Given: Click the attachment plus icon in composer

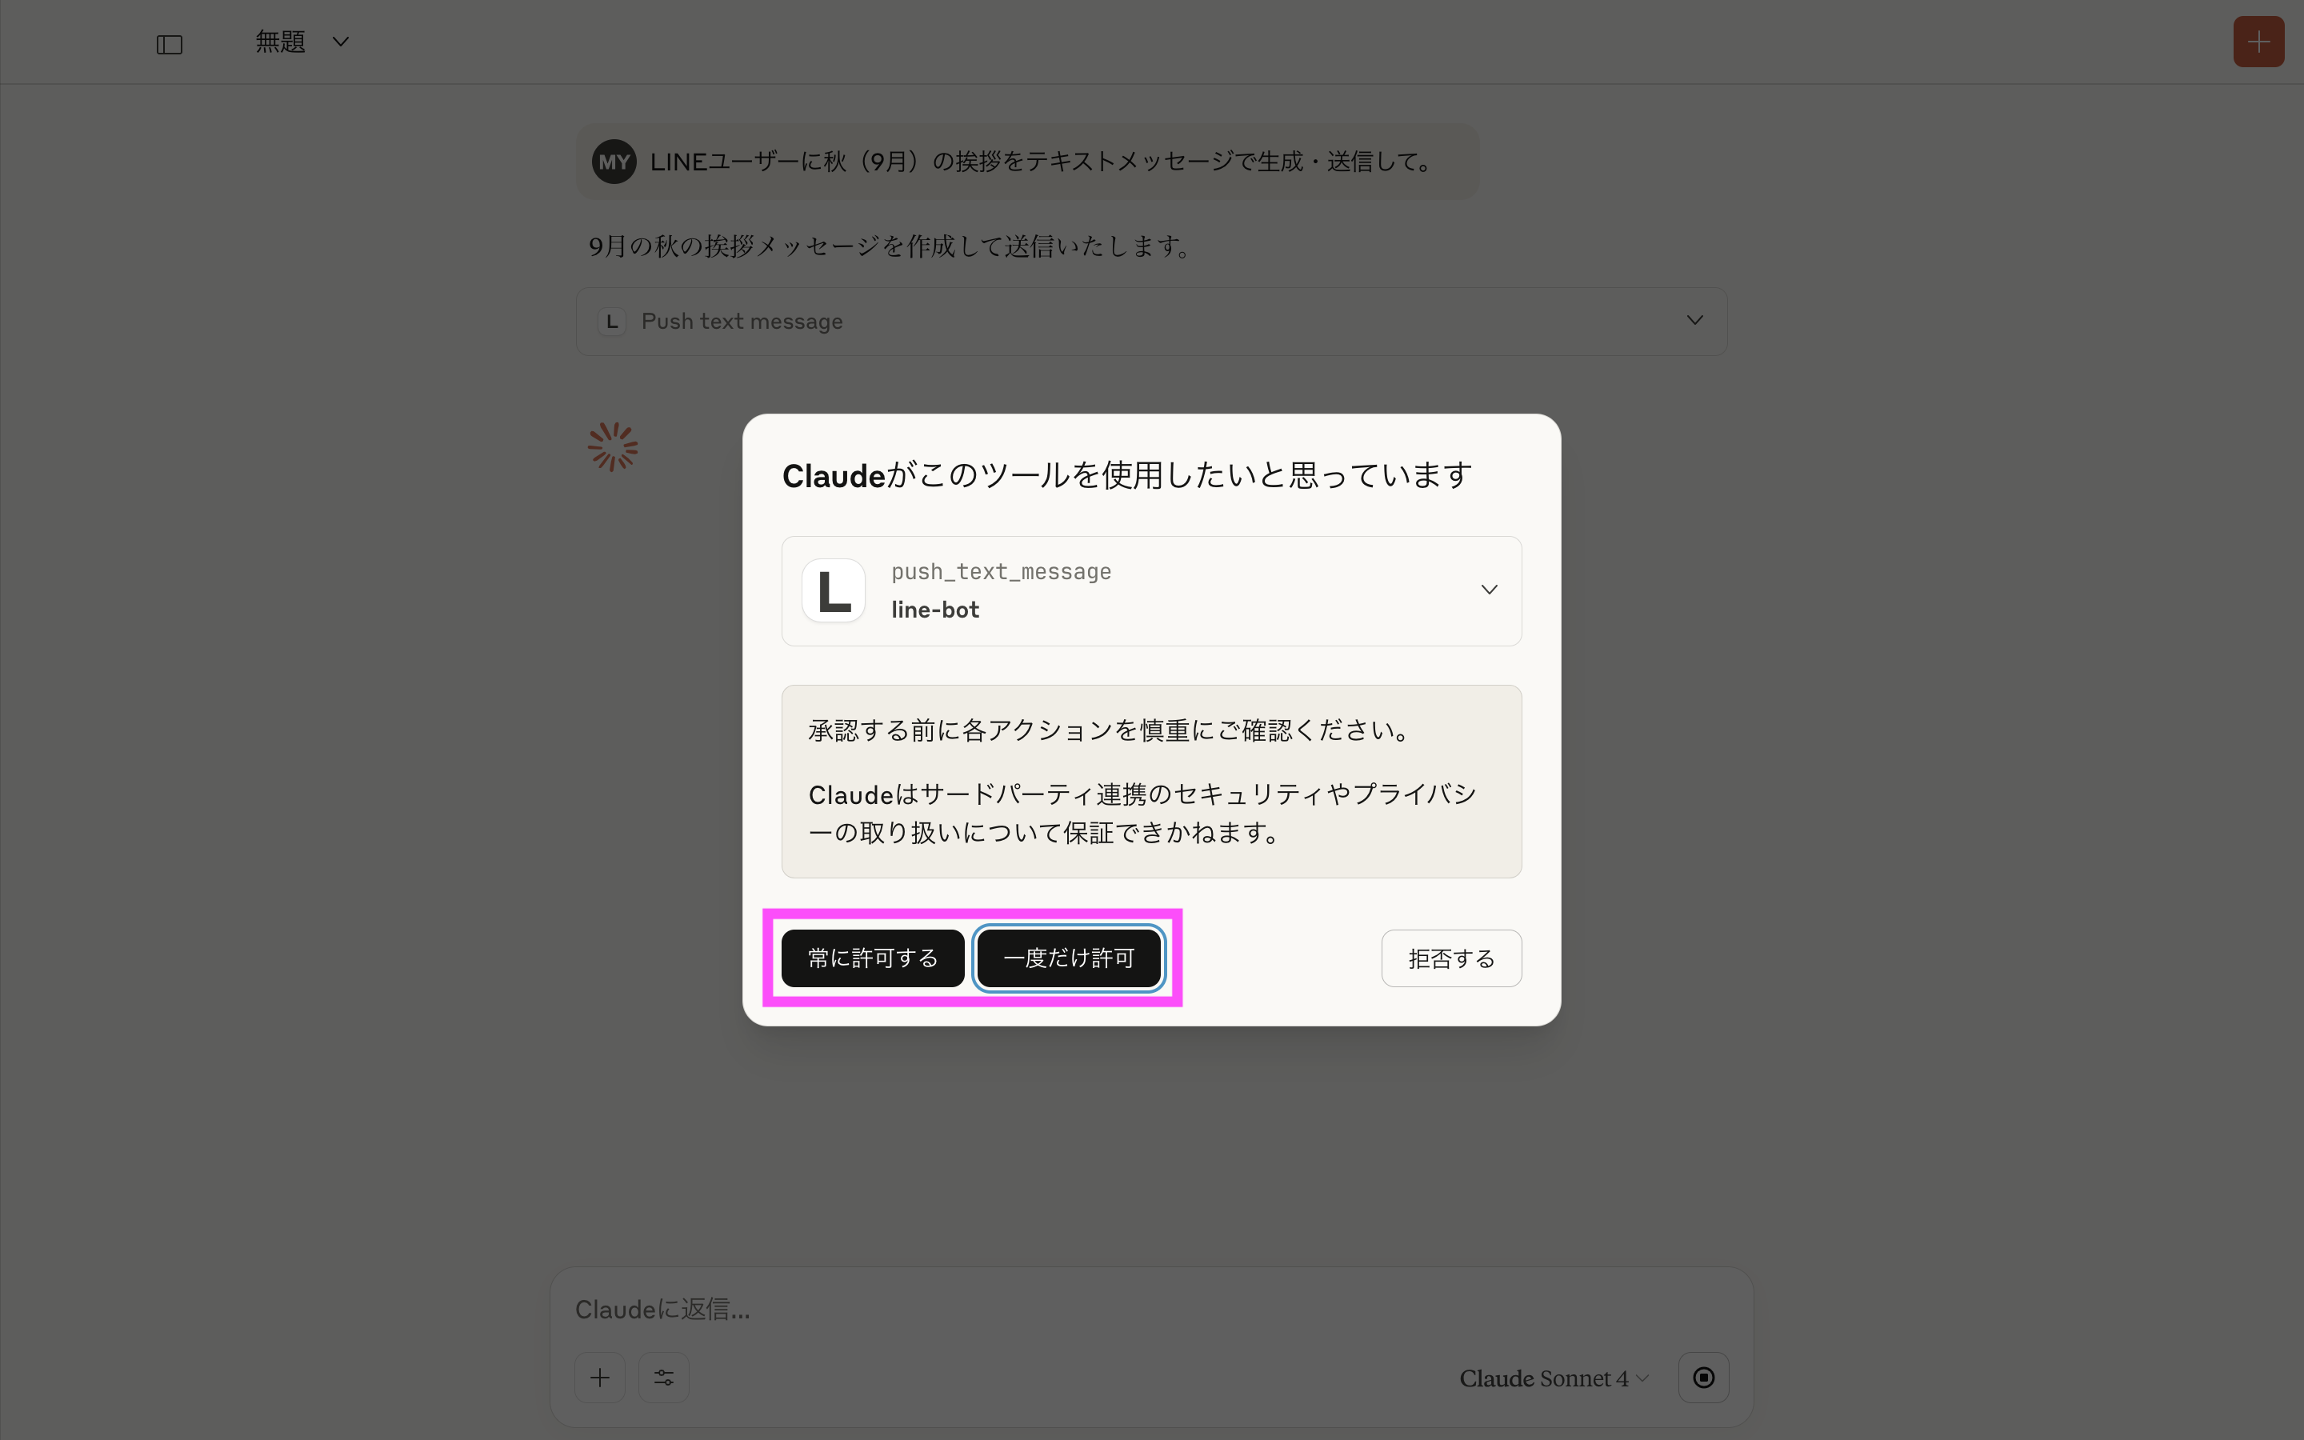Looking at the screenshot, I should [x=600, y=1377].
